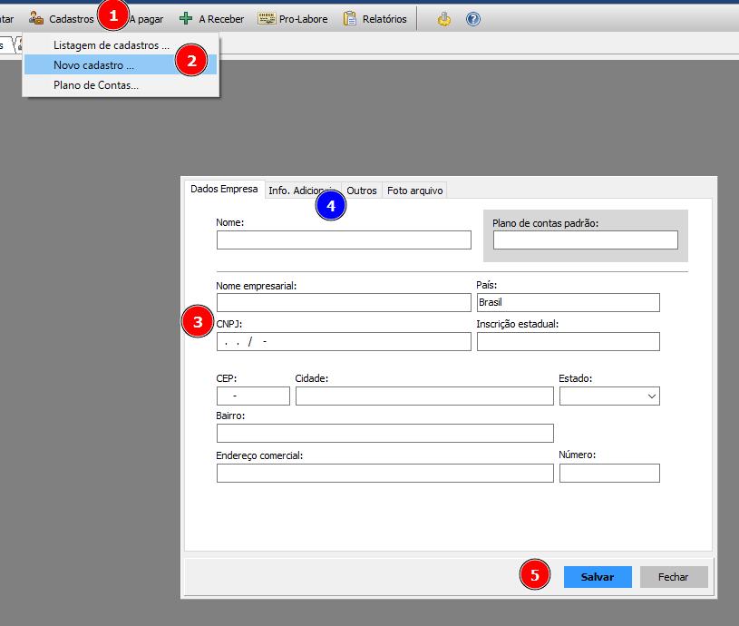
Task: Open Plano de Contas menu entry
Action: (96, 85)
